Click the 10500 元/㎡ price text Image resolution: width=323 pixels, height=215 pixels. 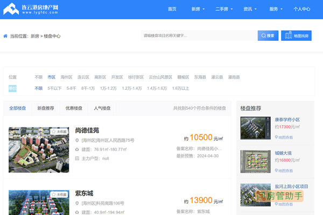click(203, 138)
